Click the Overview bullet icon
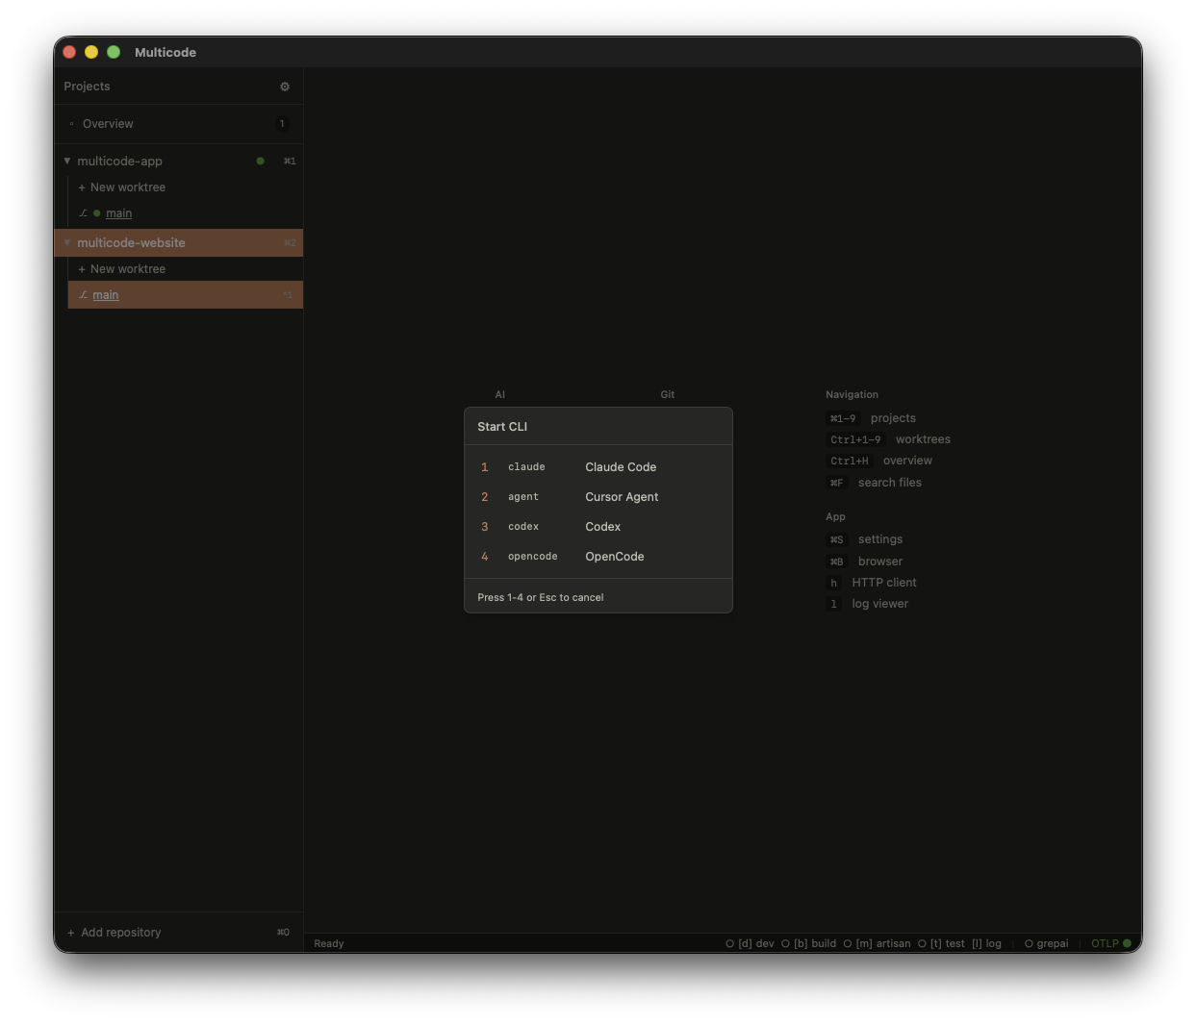This screenshot has width=1196, height=1024. [71, 123]
